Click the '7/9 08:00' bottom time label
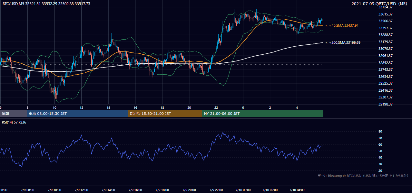412x193 pixels. 27,190
